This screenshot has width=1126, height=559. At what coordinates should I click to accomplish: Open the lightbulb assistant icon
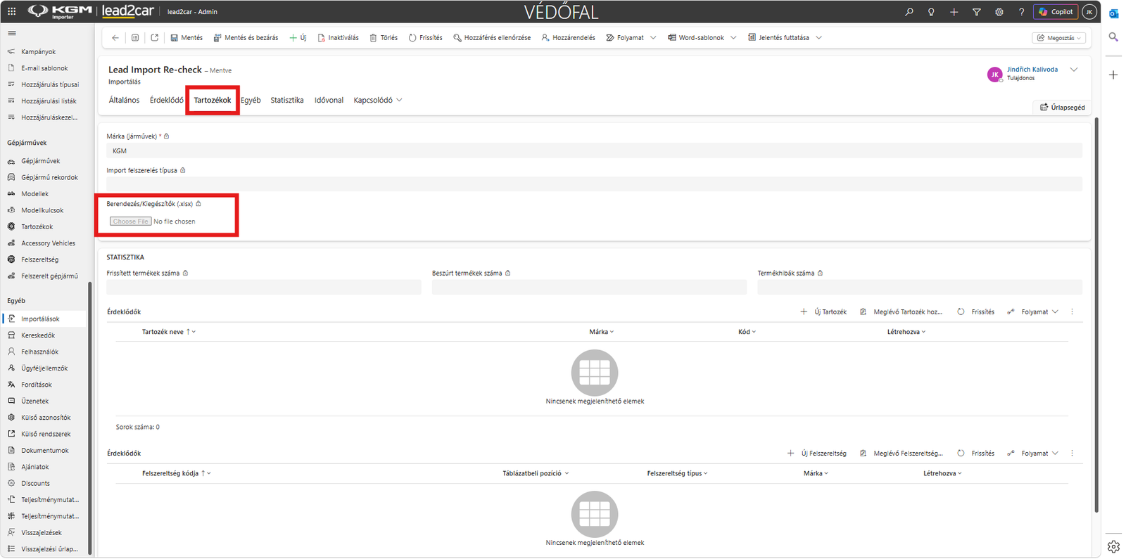click(931, 12)
